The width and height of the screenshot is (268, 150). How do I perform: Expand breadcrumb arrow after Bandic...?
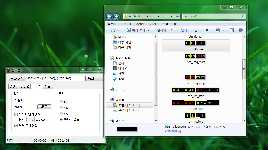click(x=147, y=16)
